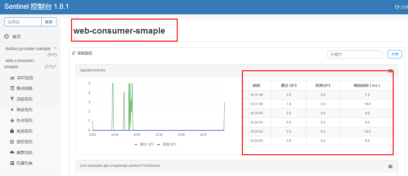408x176 pixels.
Task: Click the list icon for 机器列表
Action: 12,163
